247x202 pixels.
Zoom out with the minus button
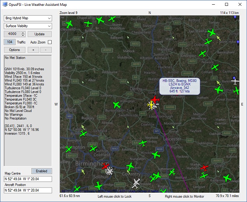(46, 50)
